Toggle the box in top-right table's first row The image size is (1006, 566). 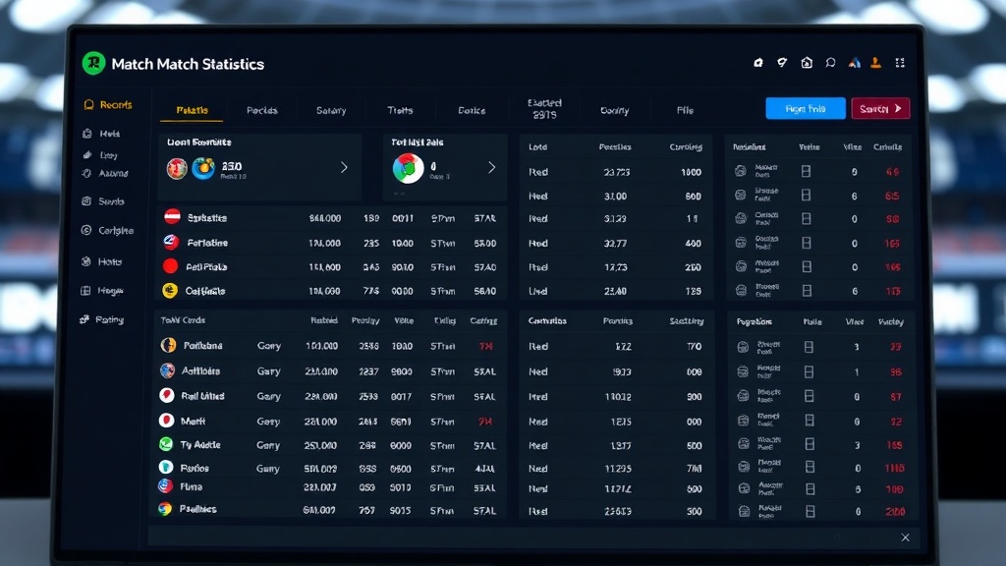tap(807, 171)
